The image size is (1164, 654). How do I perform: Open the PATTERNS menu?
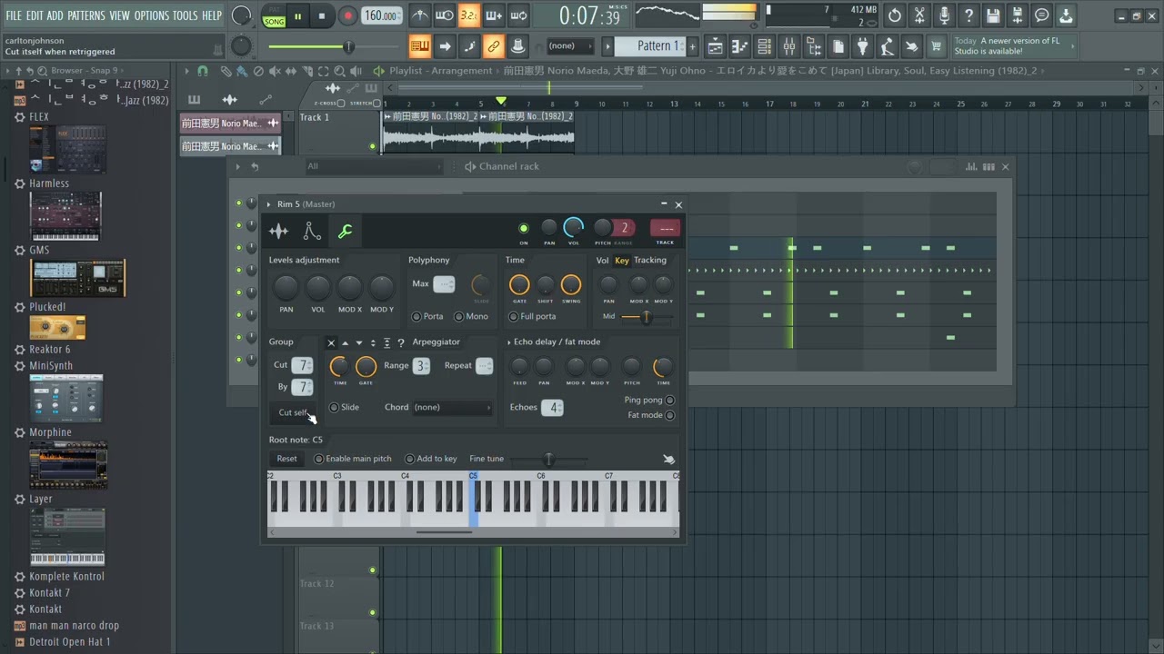pyautogui.click(x=85, y=15)
